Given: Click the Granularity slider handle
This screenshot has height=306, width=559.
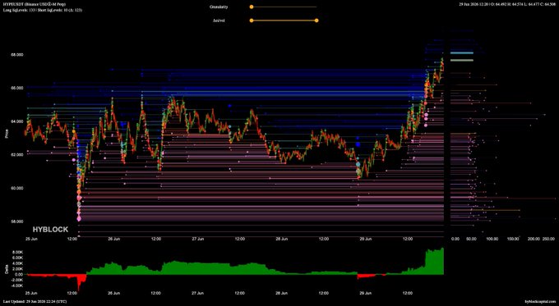Looking at the screenshot, I should [x=252, y=7].
